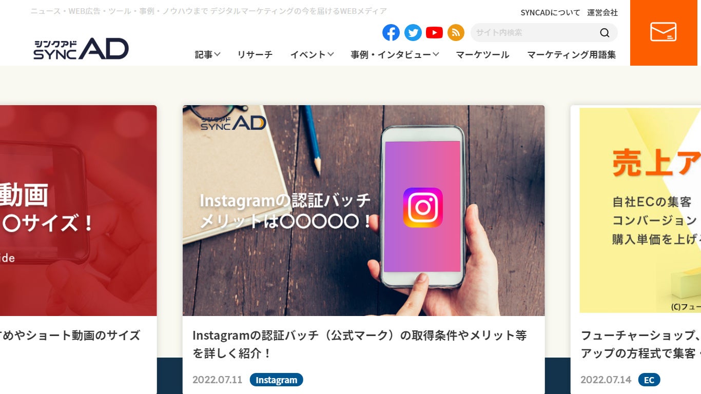Expand the イベント dropdown menu
The width and height of the screenshot is (701, 394).
tap(312, 54)
